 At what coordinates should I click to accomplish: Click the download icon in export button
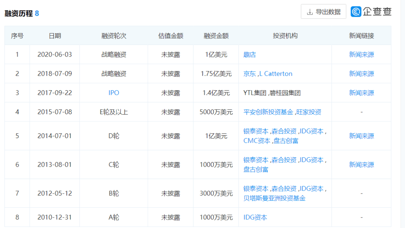tap(310, 12)
